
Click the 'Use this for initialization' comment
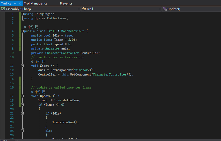[x=58, y=57]
